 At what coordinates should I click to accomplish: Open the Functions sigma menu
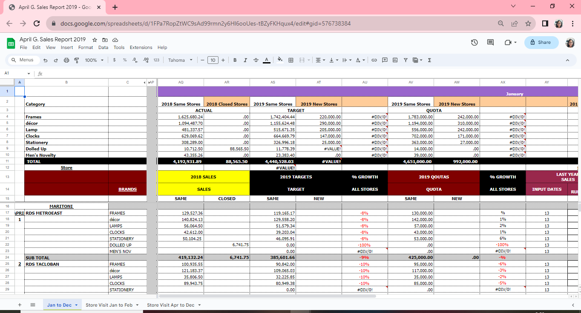point(429,60)
